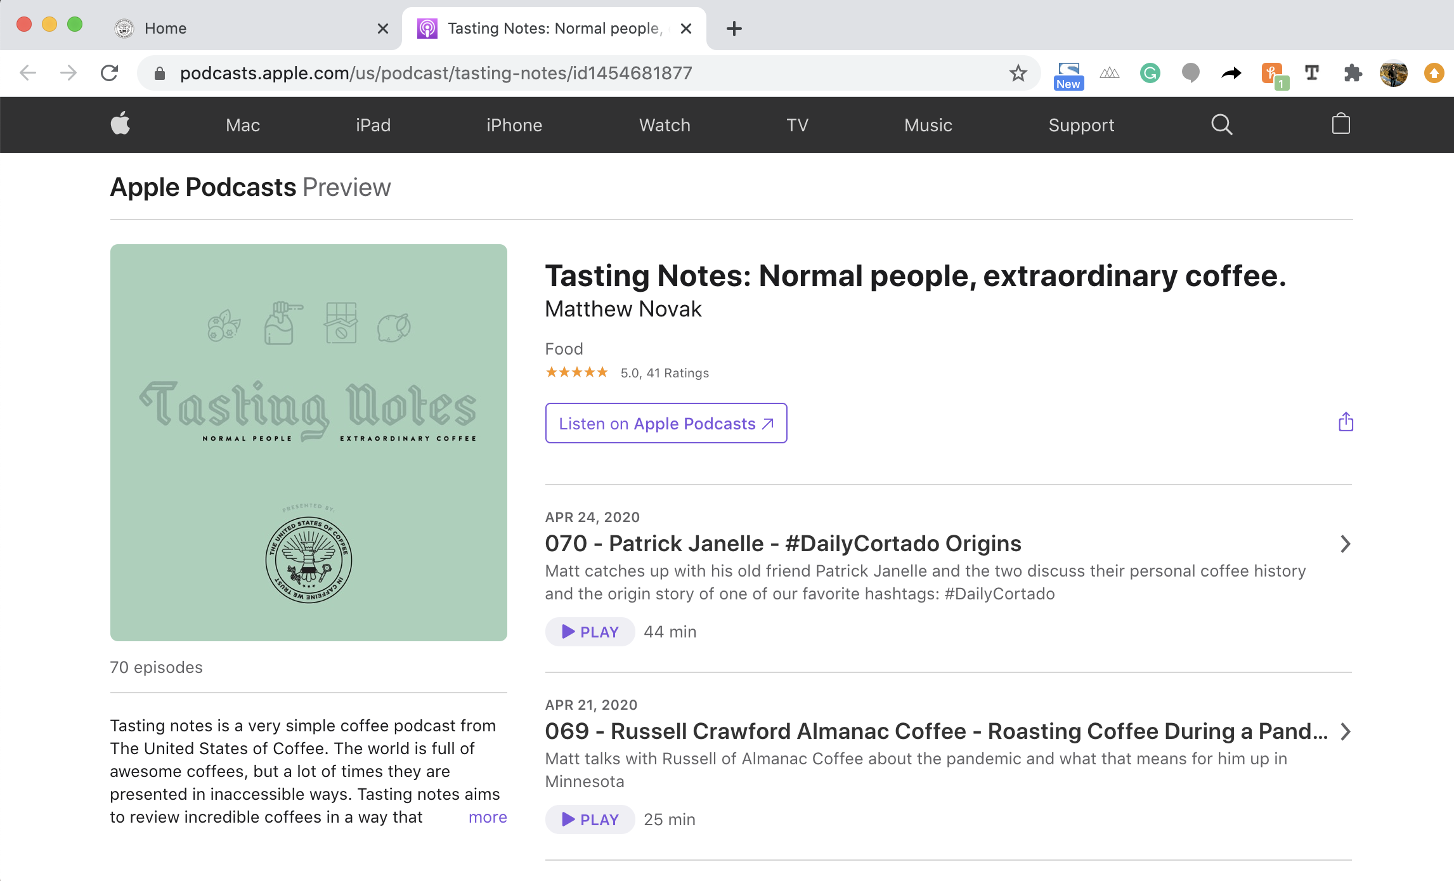The height and width of the screenshot is (881, 1454).
Task: Click the APR 21, 2020 date
Action: [x=591, y=705]
